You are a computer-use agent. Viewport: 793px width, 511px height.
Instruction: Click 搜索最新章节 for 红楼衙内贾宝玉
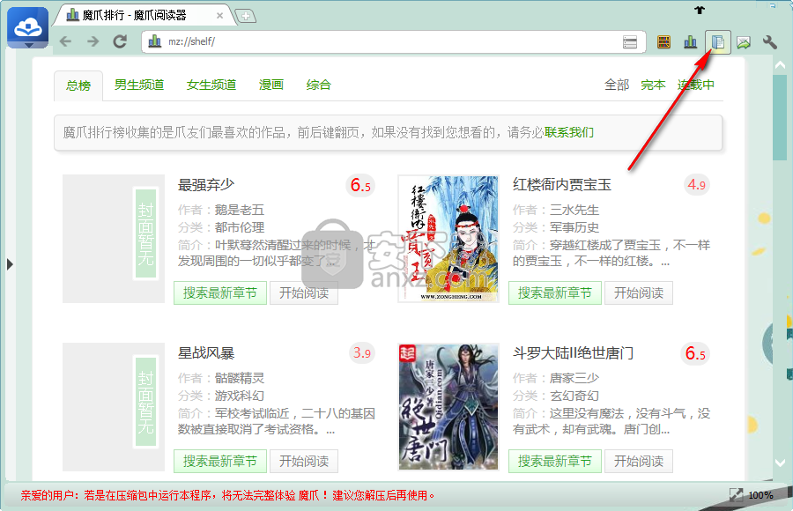(555, 293)
